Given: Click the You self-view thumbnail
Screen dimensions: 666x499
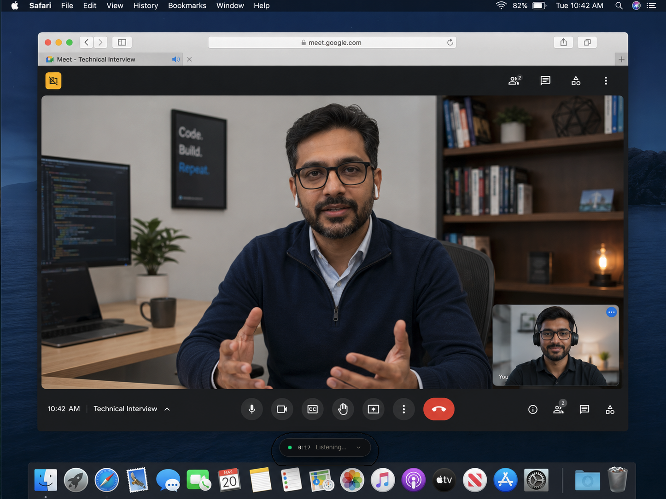Looking at the screenshot, I should tap(556, 345).
